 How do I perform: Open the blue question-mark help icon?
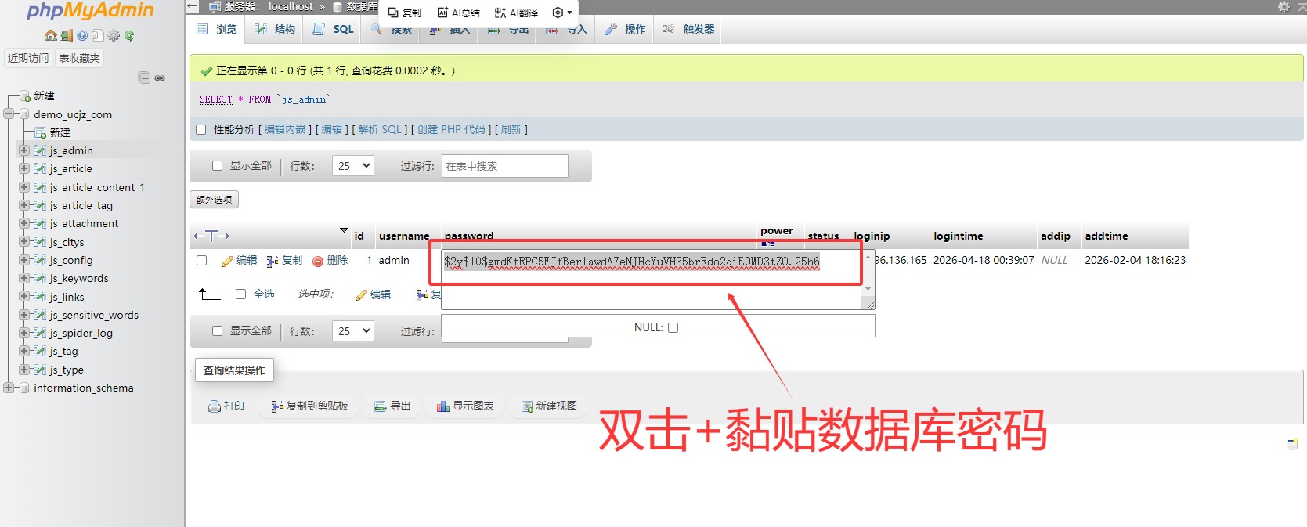click(82, 35)
